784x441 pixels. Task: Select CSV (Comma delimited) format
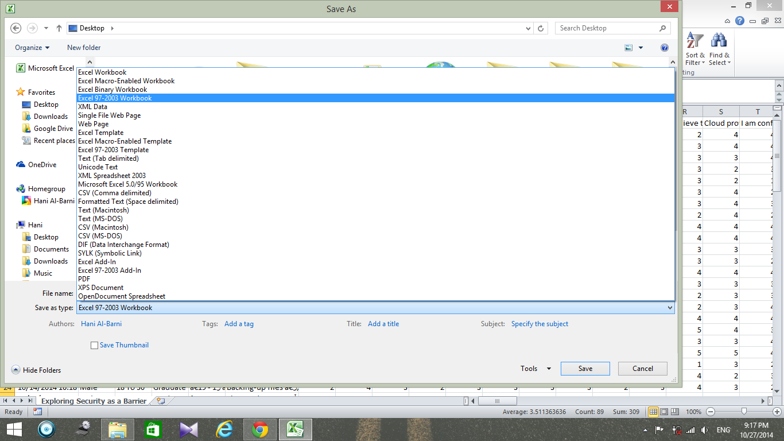[x=375, y=193]
